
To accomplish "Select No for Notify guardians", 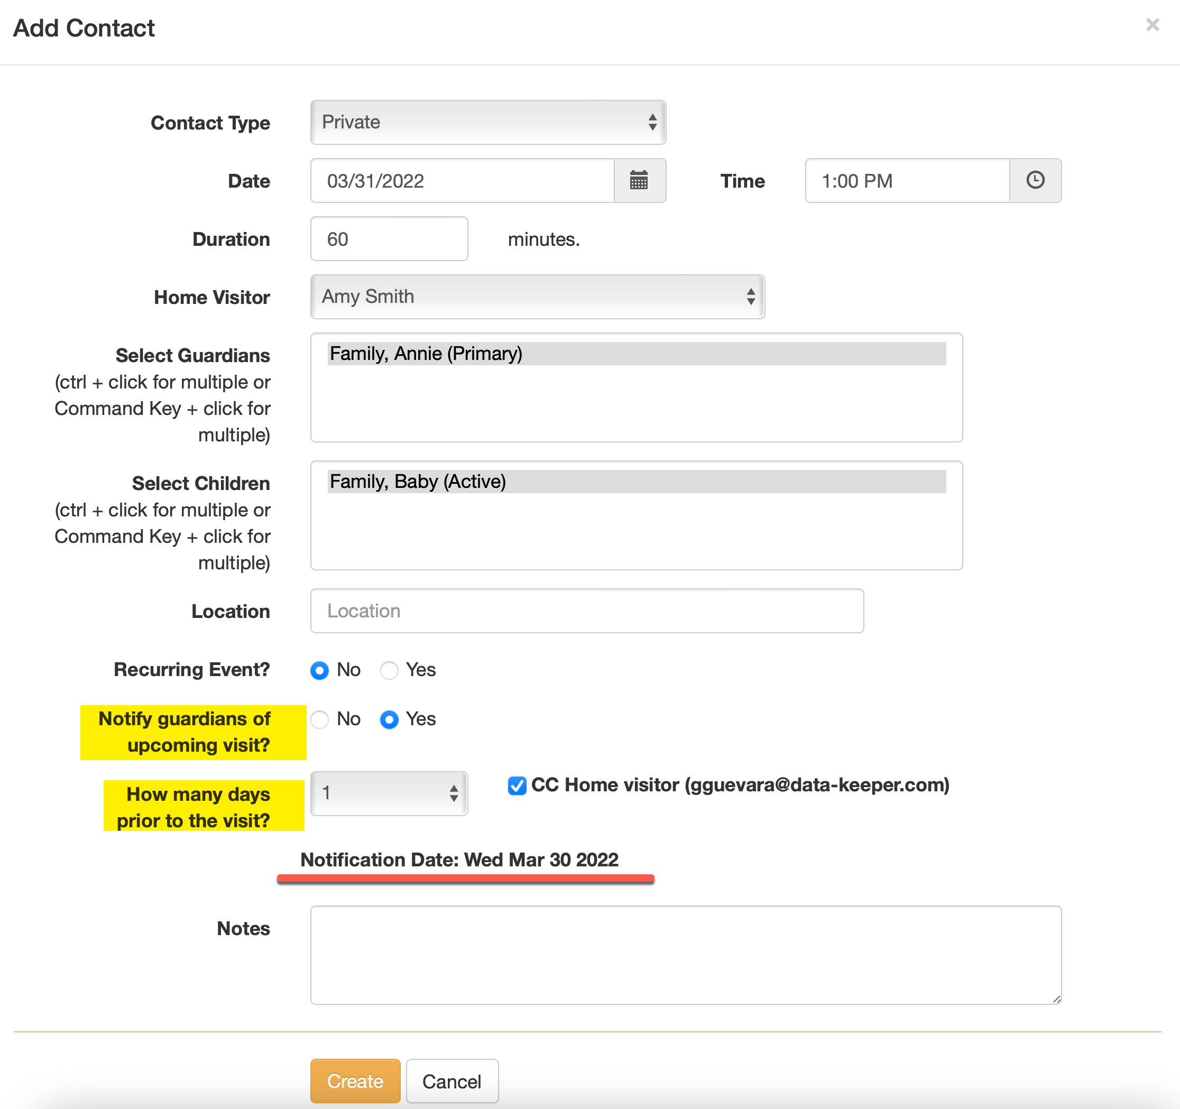I will click(319, 719).
